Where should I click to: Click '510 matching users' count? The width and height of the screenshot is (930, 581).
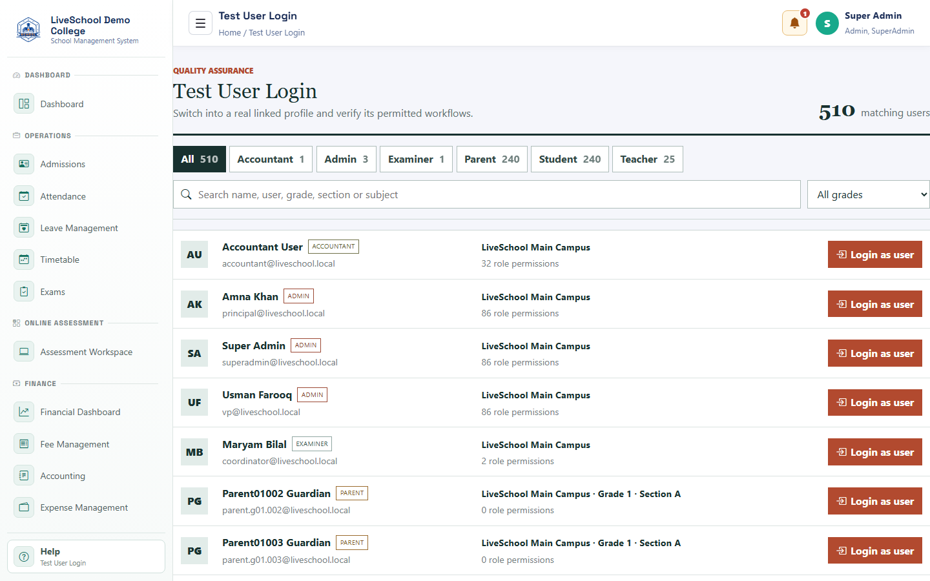coord(874,112)
